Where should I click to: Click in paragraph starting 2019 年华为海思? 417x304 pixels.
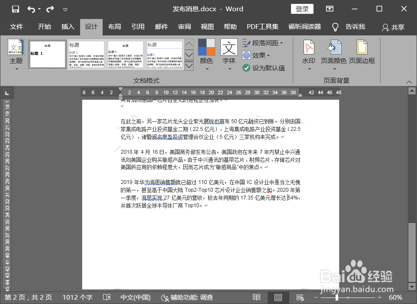[x=210, y=193]
